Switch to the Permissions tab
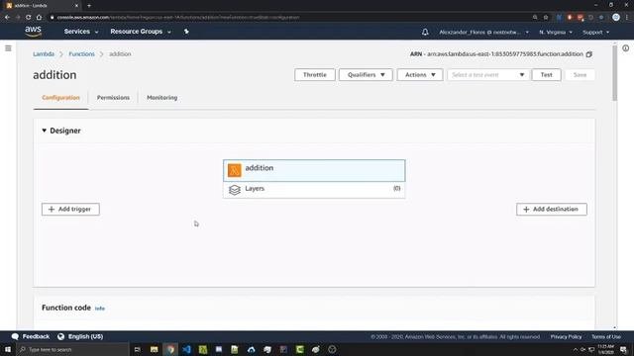This screenshot has width=634, height=356. tap(113, 98)
